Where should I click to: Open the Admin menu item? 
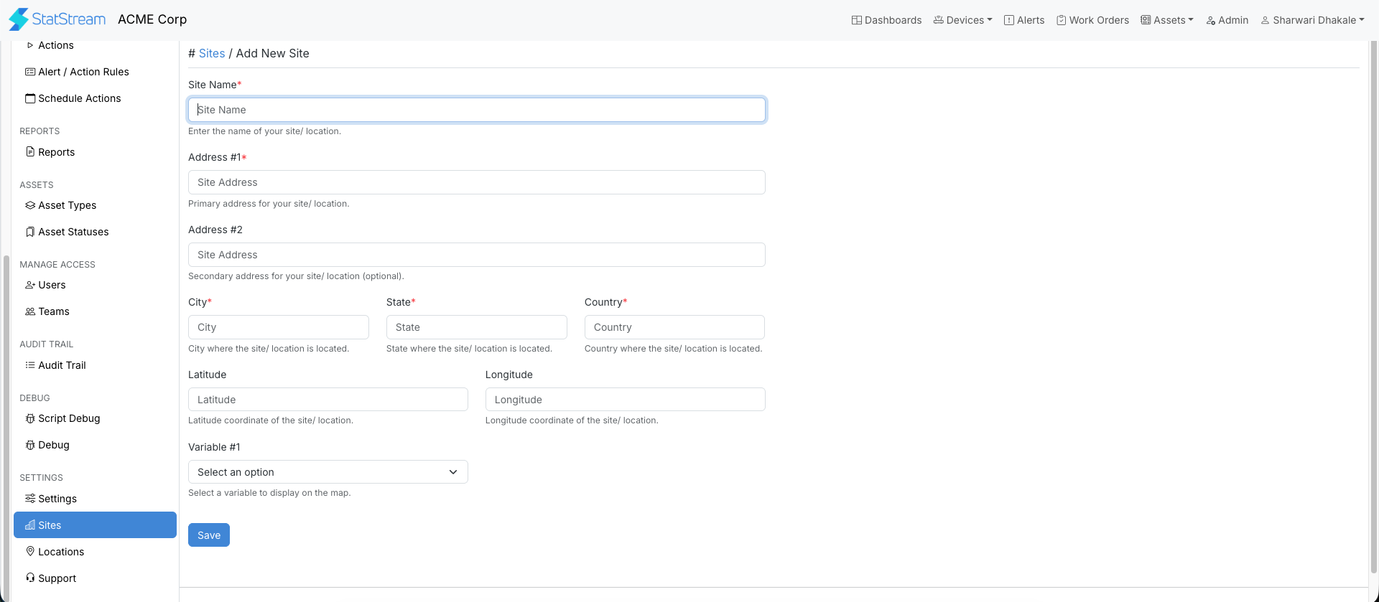(x=1227, y=20)
